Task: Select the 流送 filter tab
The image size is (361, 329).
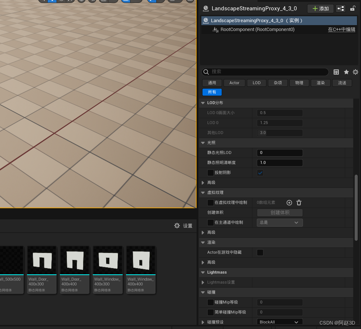Action: click(x=342, y=83)
